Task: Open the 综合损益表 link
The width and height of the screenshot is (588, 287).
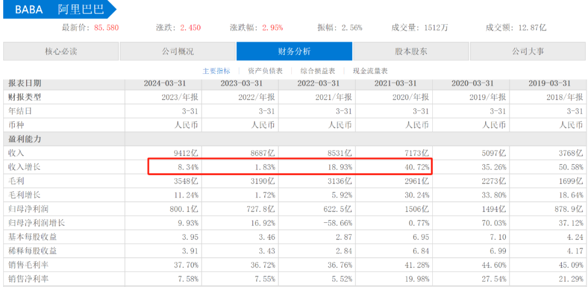Action: [318, 71]
